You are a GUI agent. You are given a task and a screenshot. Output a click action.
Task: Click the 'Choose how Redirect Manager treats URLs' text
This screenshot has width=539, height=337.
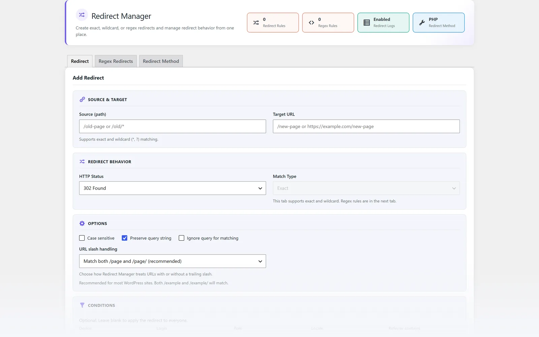point(146,274)
